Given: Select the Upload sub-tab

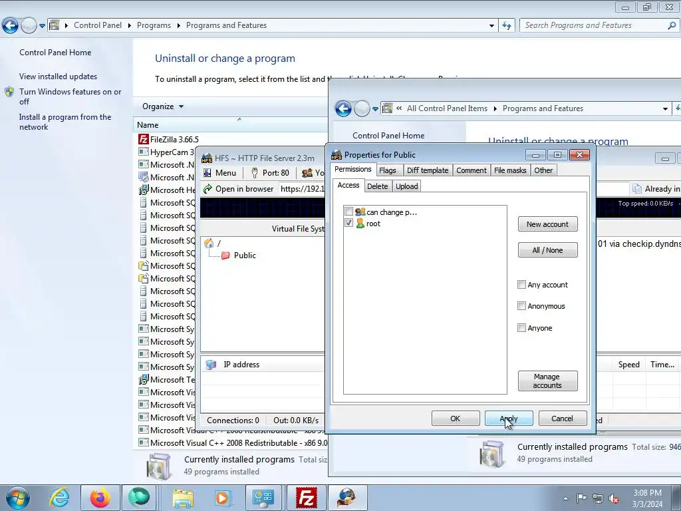Looking at the screenshot, I should click(x=406, y=186).
